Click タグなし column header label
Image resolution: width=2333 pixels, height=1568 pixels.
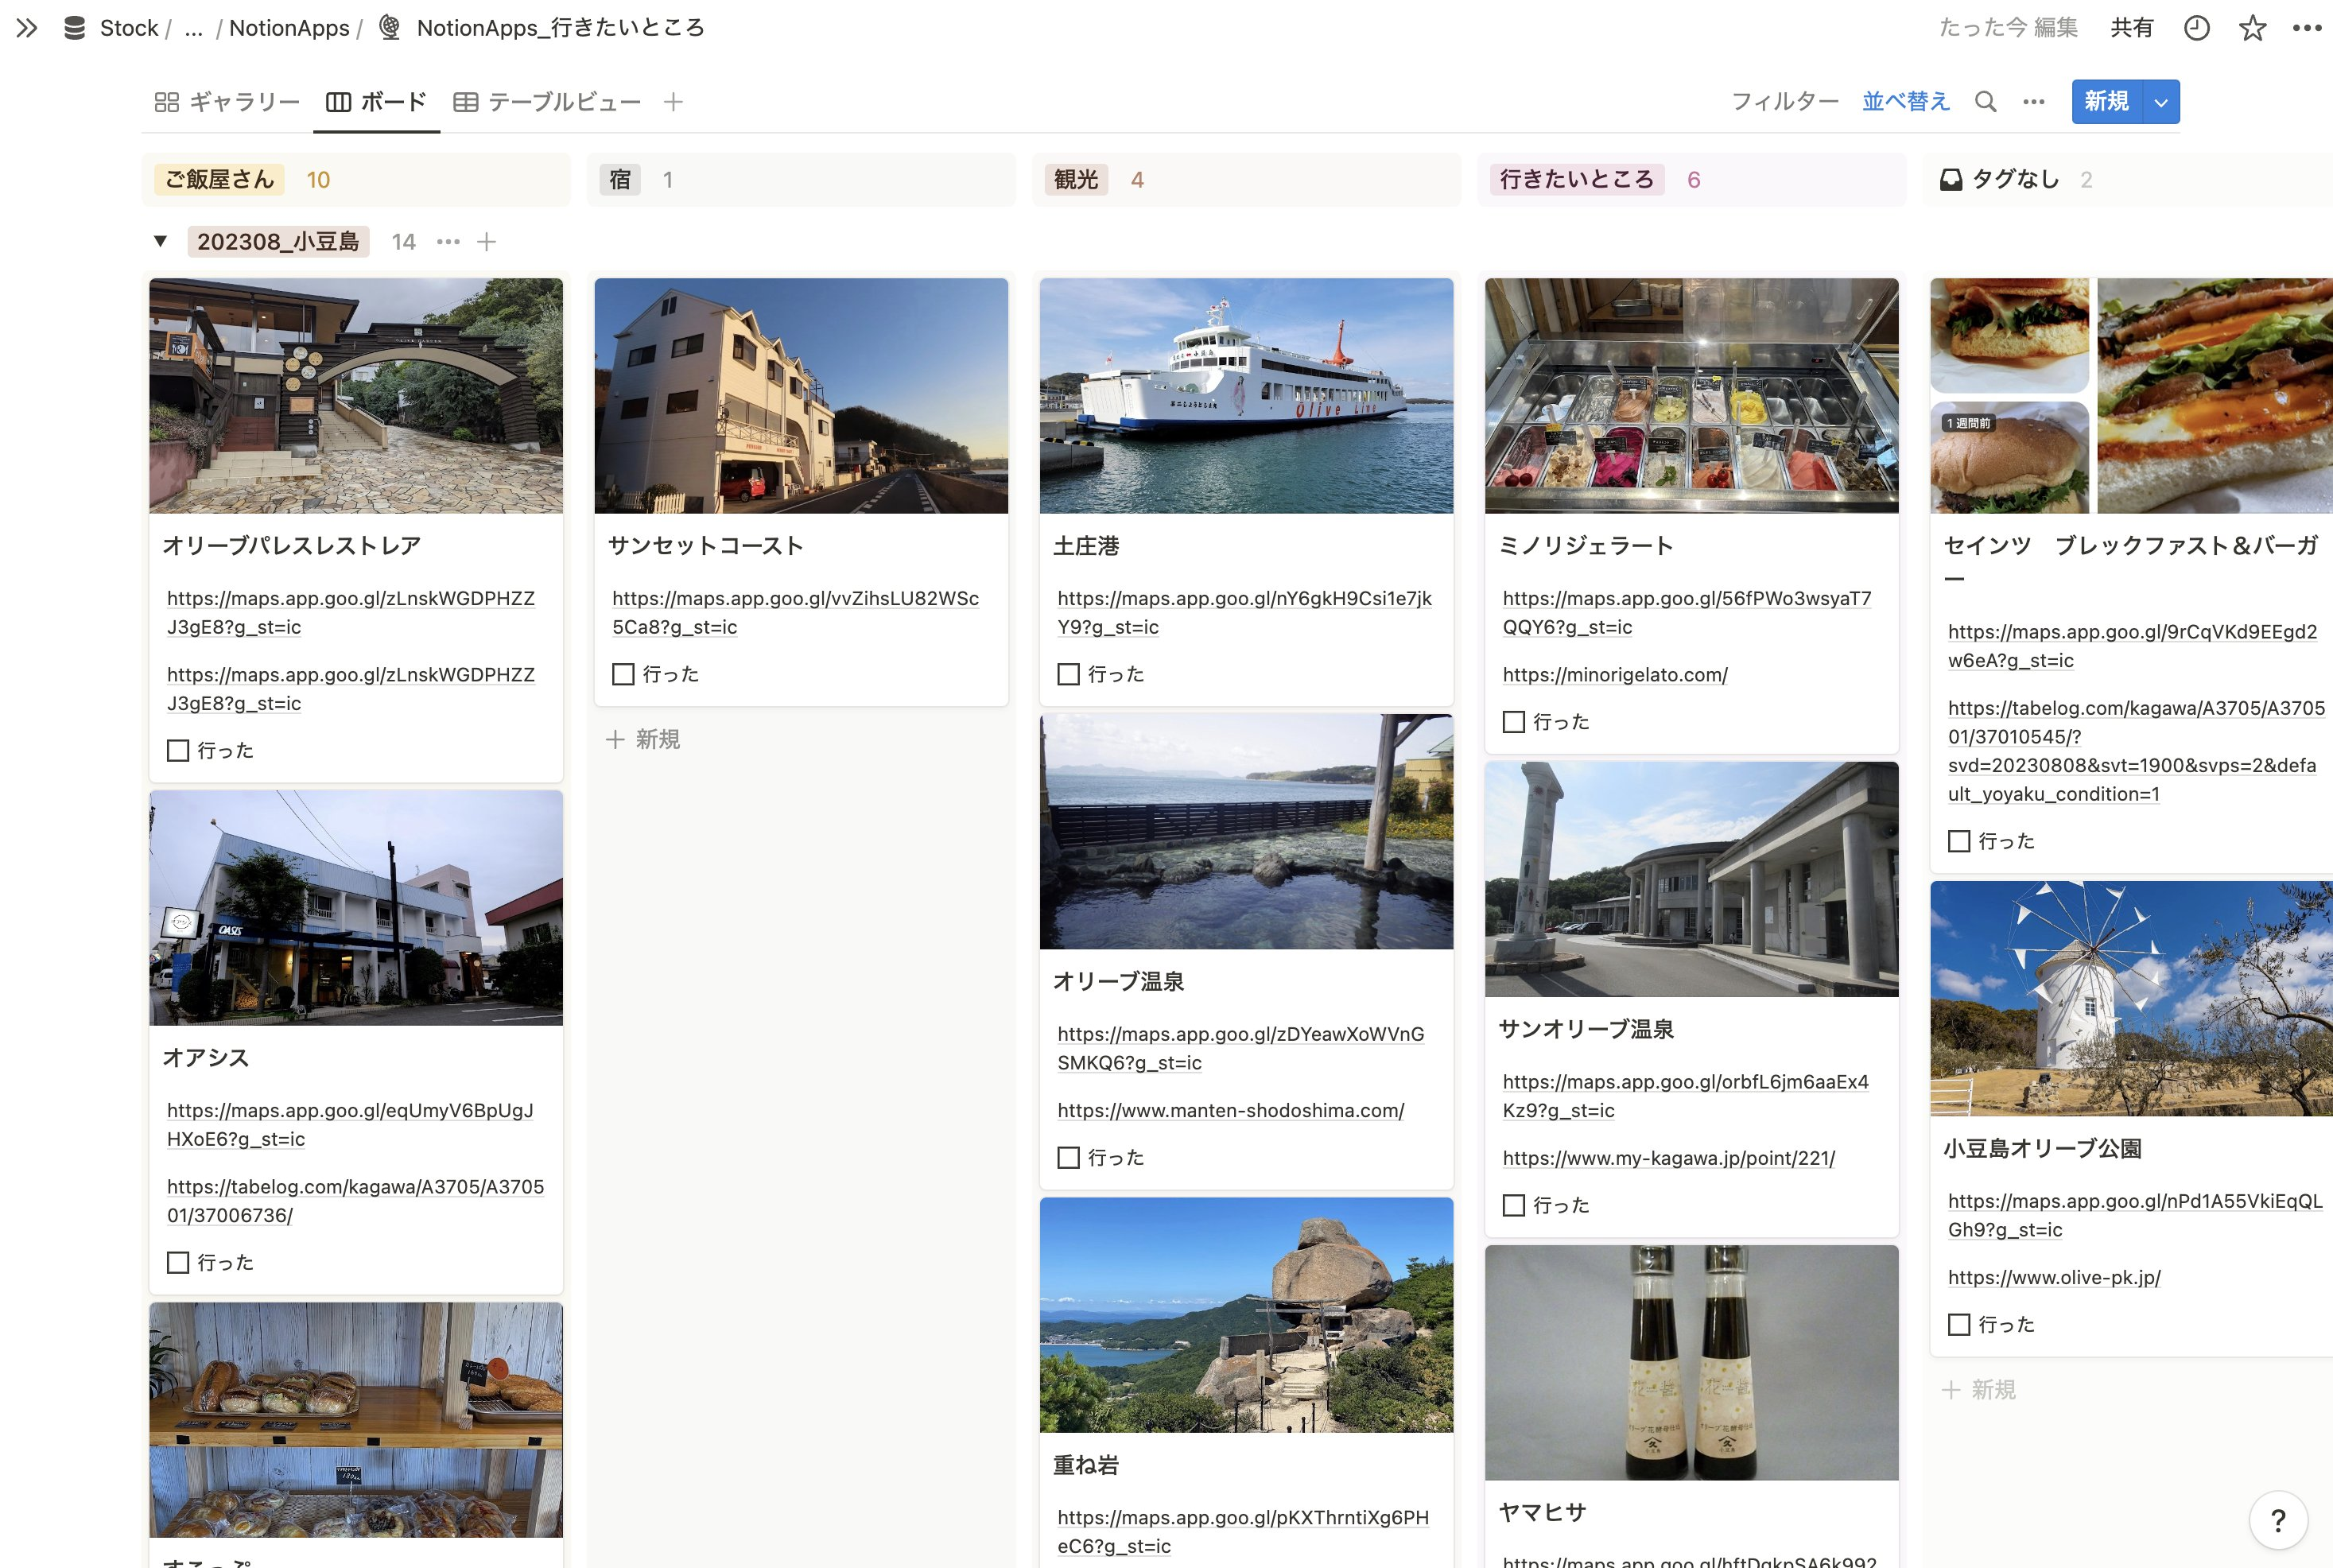click(x=2016, y=180)
